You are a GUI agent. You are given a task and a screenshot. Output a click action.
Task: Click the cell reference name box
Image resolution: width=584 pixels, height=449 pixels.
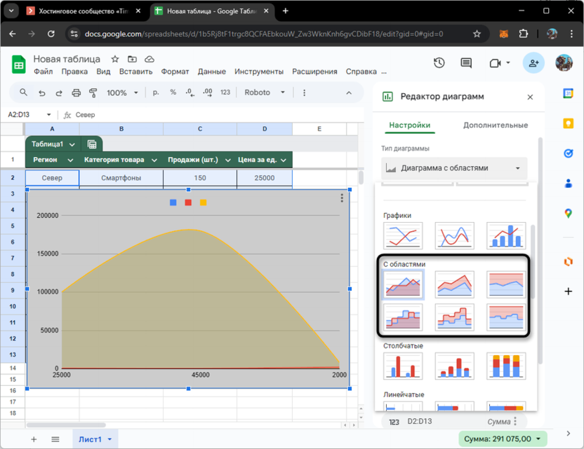click(29, 115)
